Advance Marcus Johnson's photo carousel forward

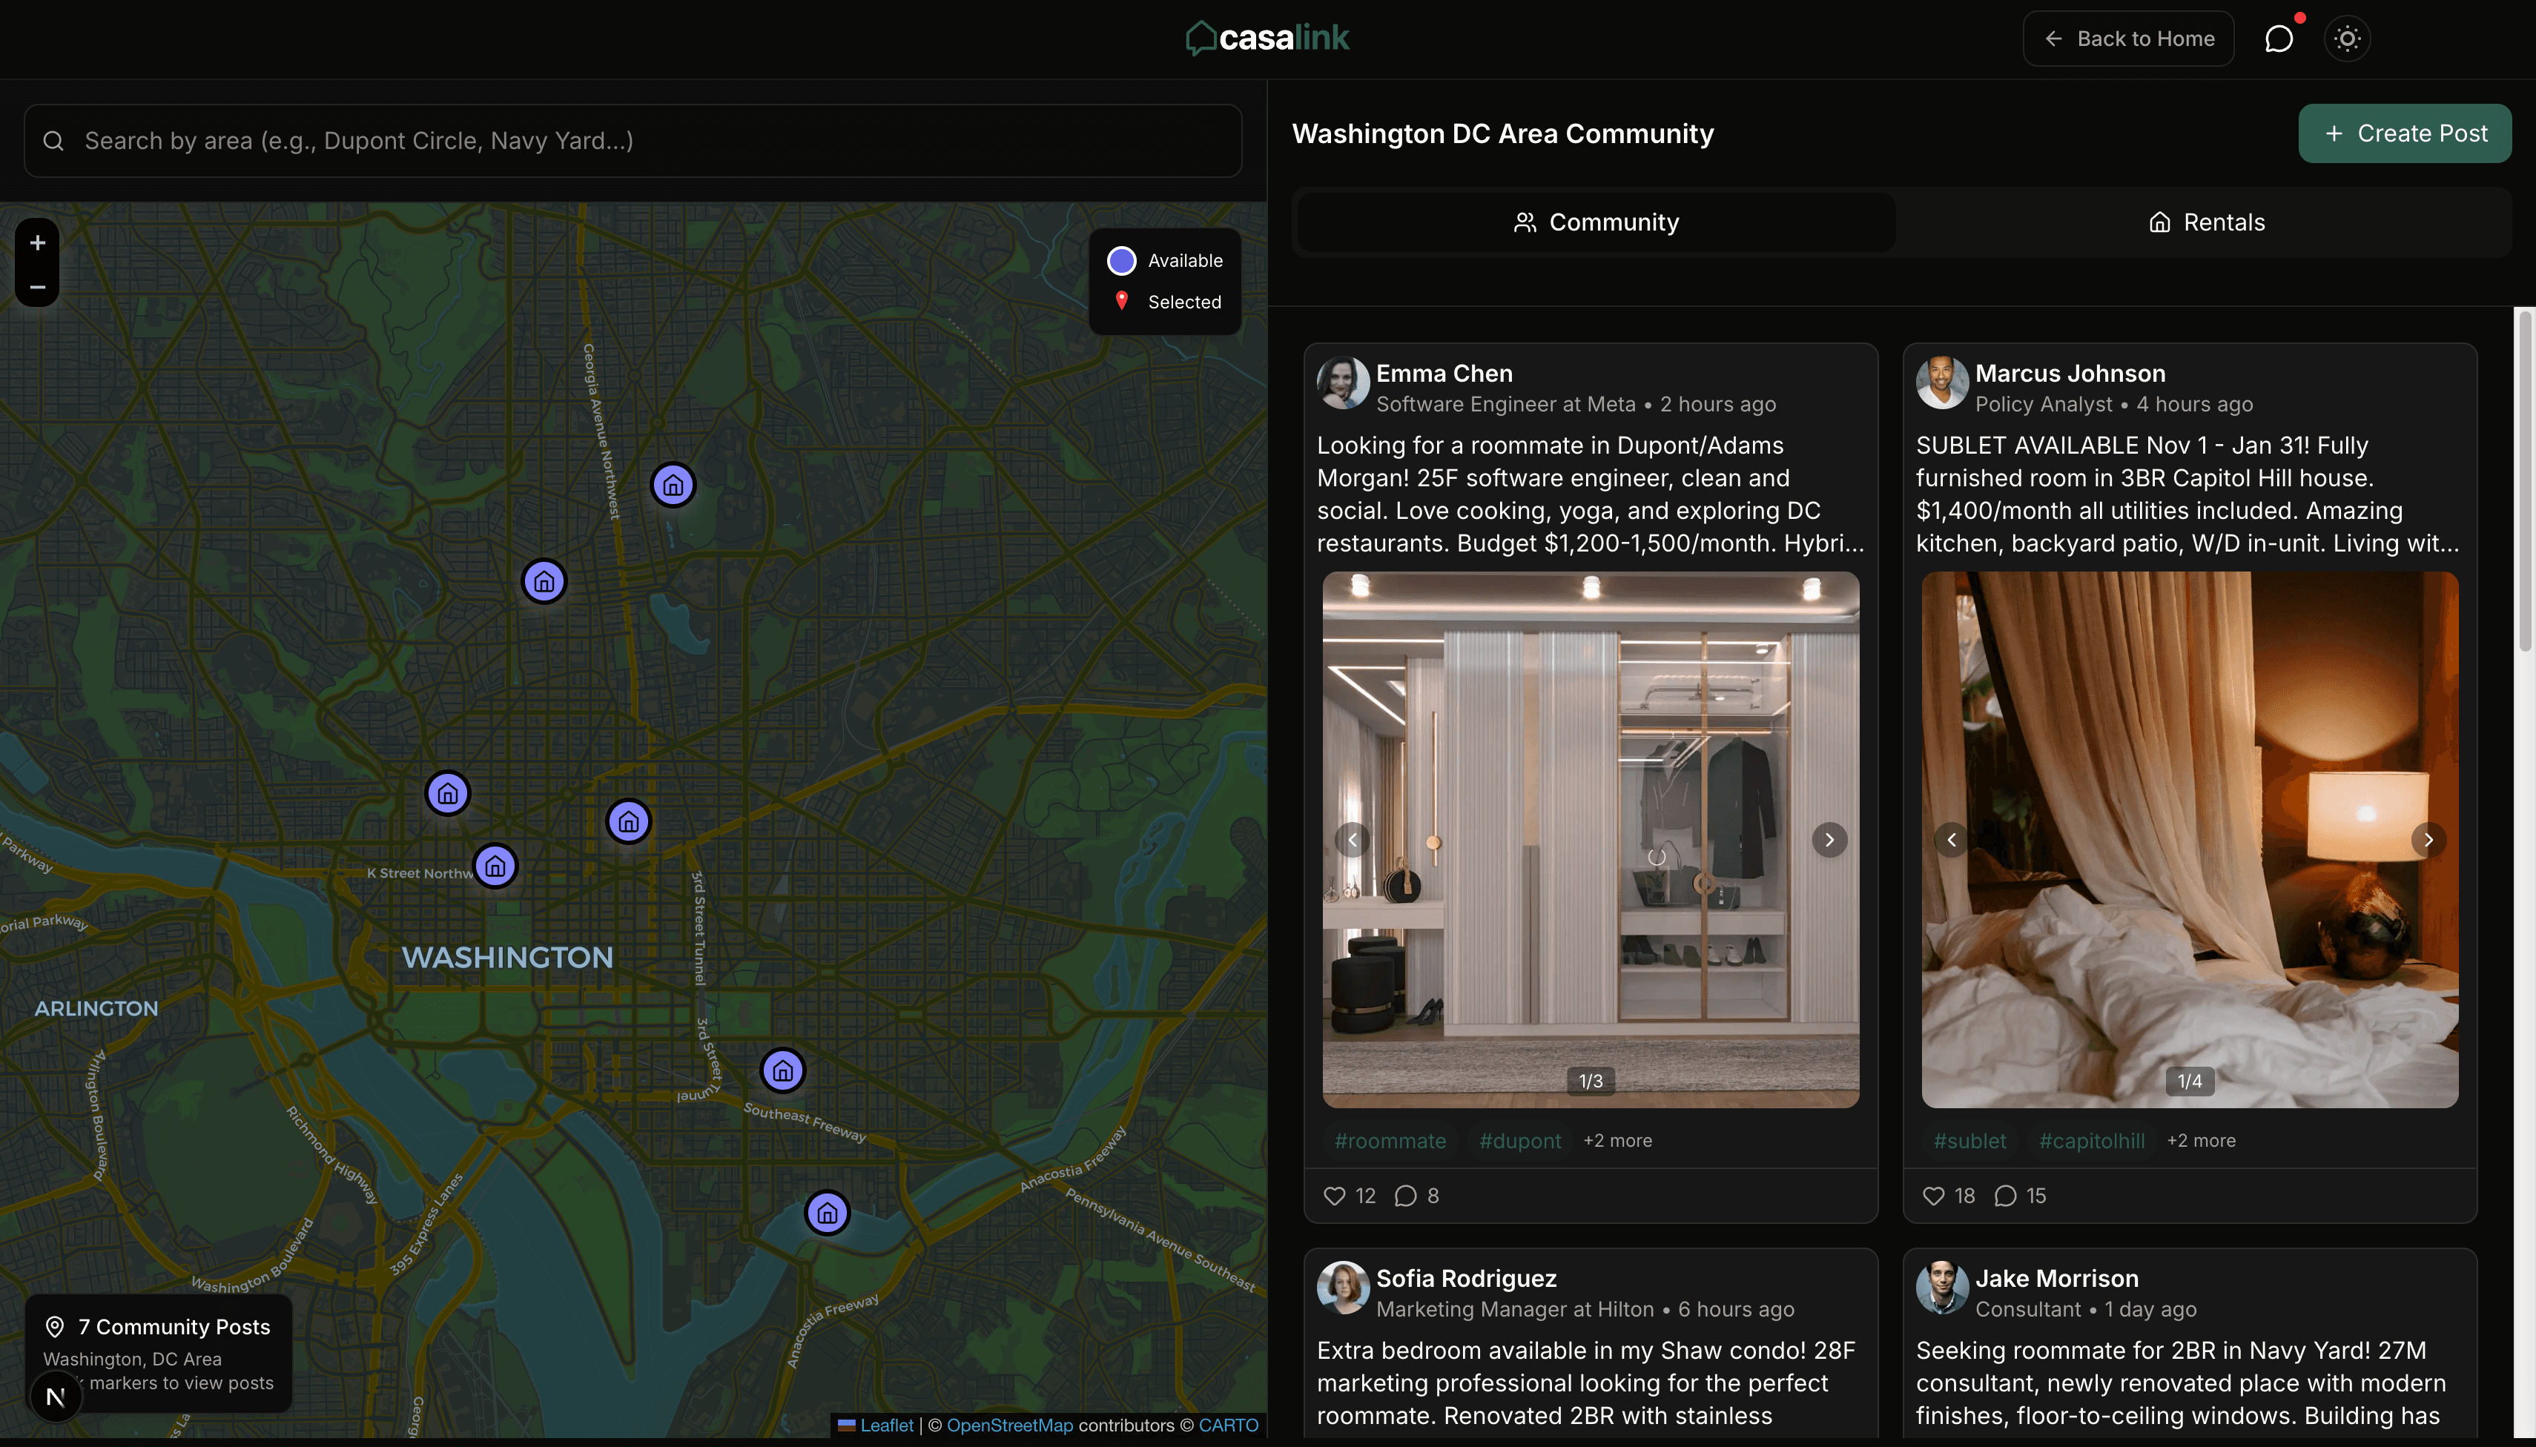[x=2428, y=840]
